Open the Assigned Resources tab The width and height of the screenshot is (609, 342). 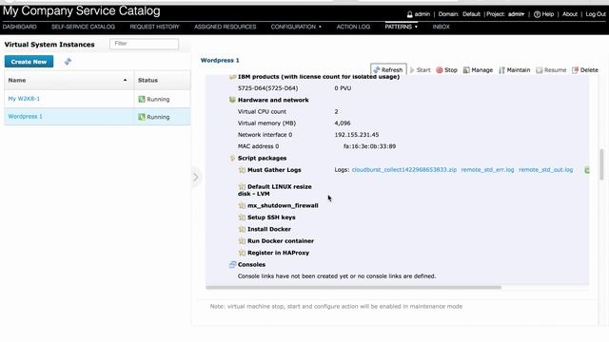226,27
